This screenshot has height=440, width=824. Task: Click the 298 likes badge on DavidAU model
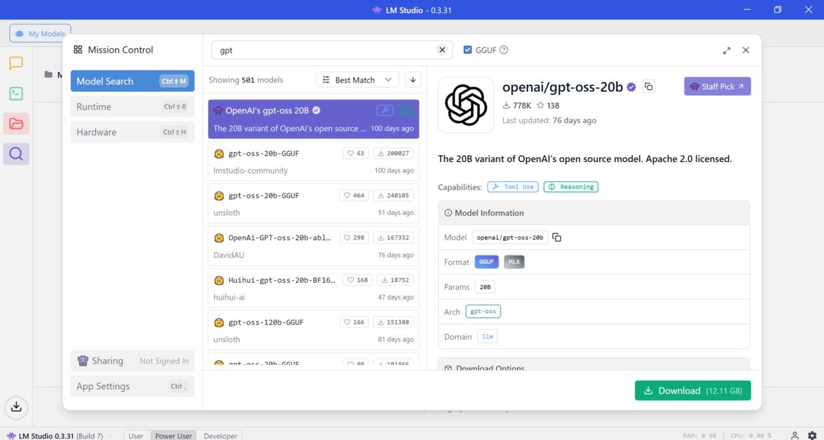coord(354,238)
